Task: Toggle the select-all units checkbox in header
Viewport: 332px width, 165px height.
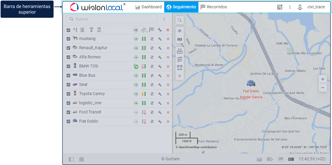Action: point(68,30)
